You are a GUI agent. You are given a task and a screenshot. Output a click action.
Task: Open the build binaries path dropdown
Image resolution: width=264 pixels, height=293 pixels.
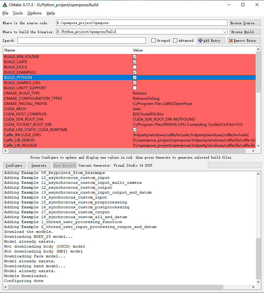tap(224, 32)
